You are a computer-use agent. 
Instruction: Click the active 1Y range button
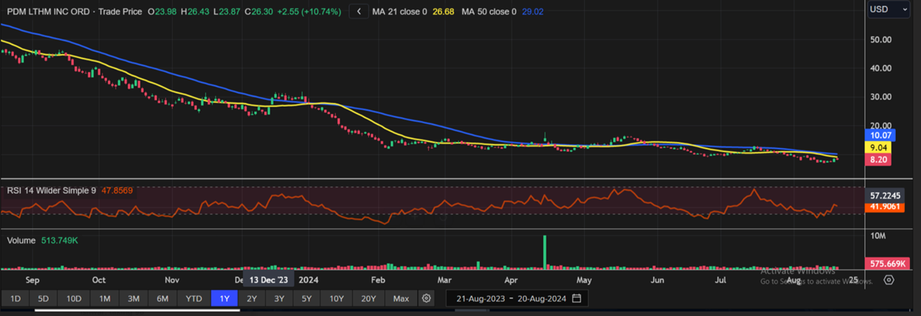pyautogui.click(x=224, y=298)
